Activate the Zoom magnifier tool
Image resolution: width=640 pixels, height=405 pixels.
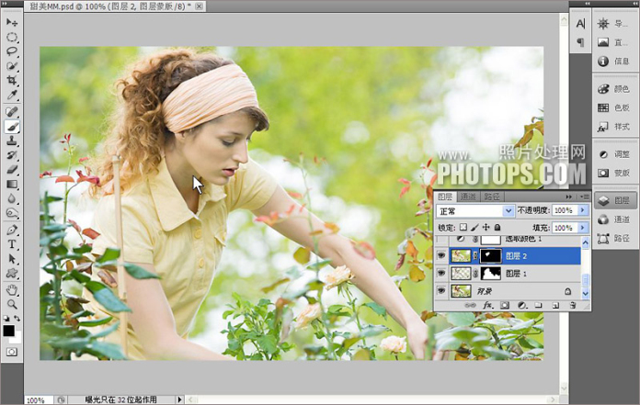coord(13,304)
